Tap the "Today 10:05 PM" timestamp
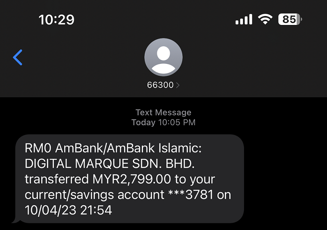 coord(163,122)
